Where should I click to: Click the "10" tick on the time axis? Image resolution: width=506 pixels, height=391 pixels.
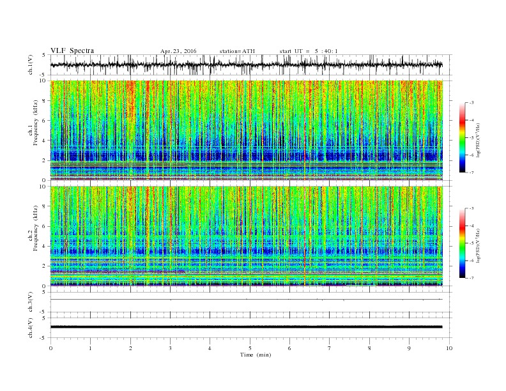tap(449, 348)
